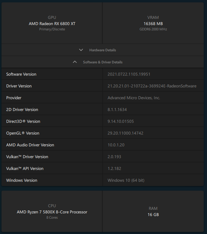Select the value 9.14.10.01505

tap(121, 121)
